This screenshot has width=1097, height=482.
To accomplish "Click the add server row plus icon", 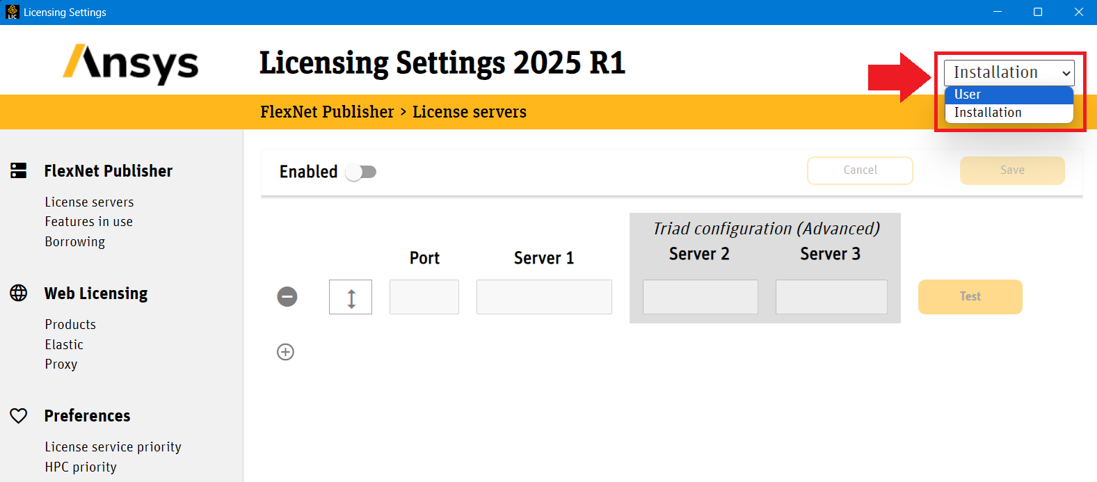I will click(285, 352).
